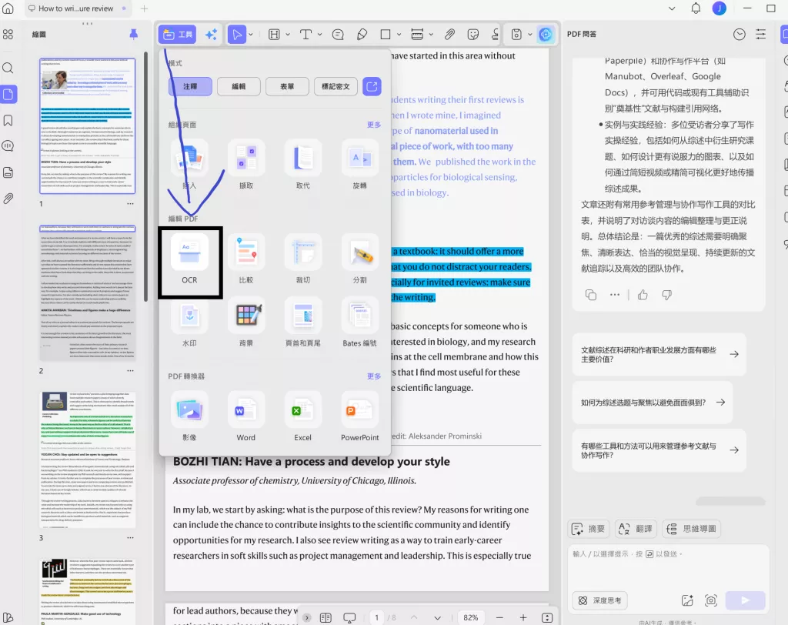Open search in the left sidebar

[x=8, y=68]
